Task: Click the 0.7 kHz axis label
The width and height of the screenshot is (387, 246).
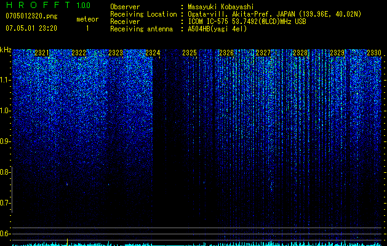Action: (5, 203)
